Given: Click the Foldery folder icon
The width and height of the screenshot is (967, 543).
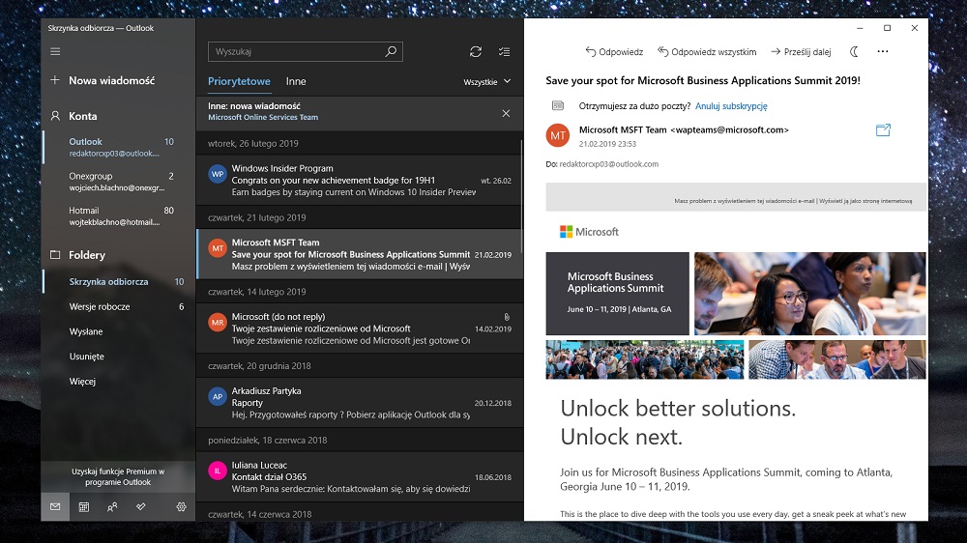Looking at the screenshot, I should (55, 254).
